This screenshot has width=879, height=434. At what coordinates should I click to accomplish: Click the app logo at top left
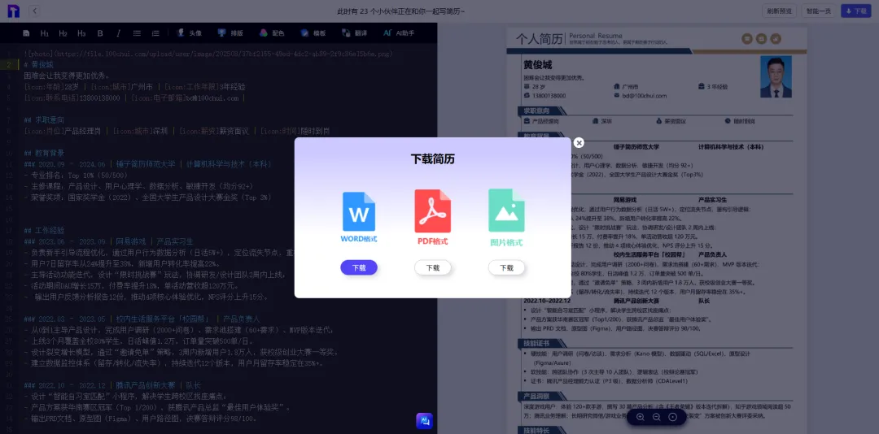(x=14, y=11)
